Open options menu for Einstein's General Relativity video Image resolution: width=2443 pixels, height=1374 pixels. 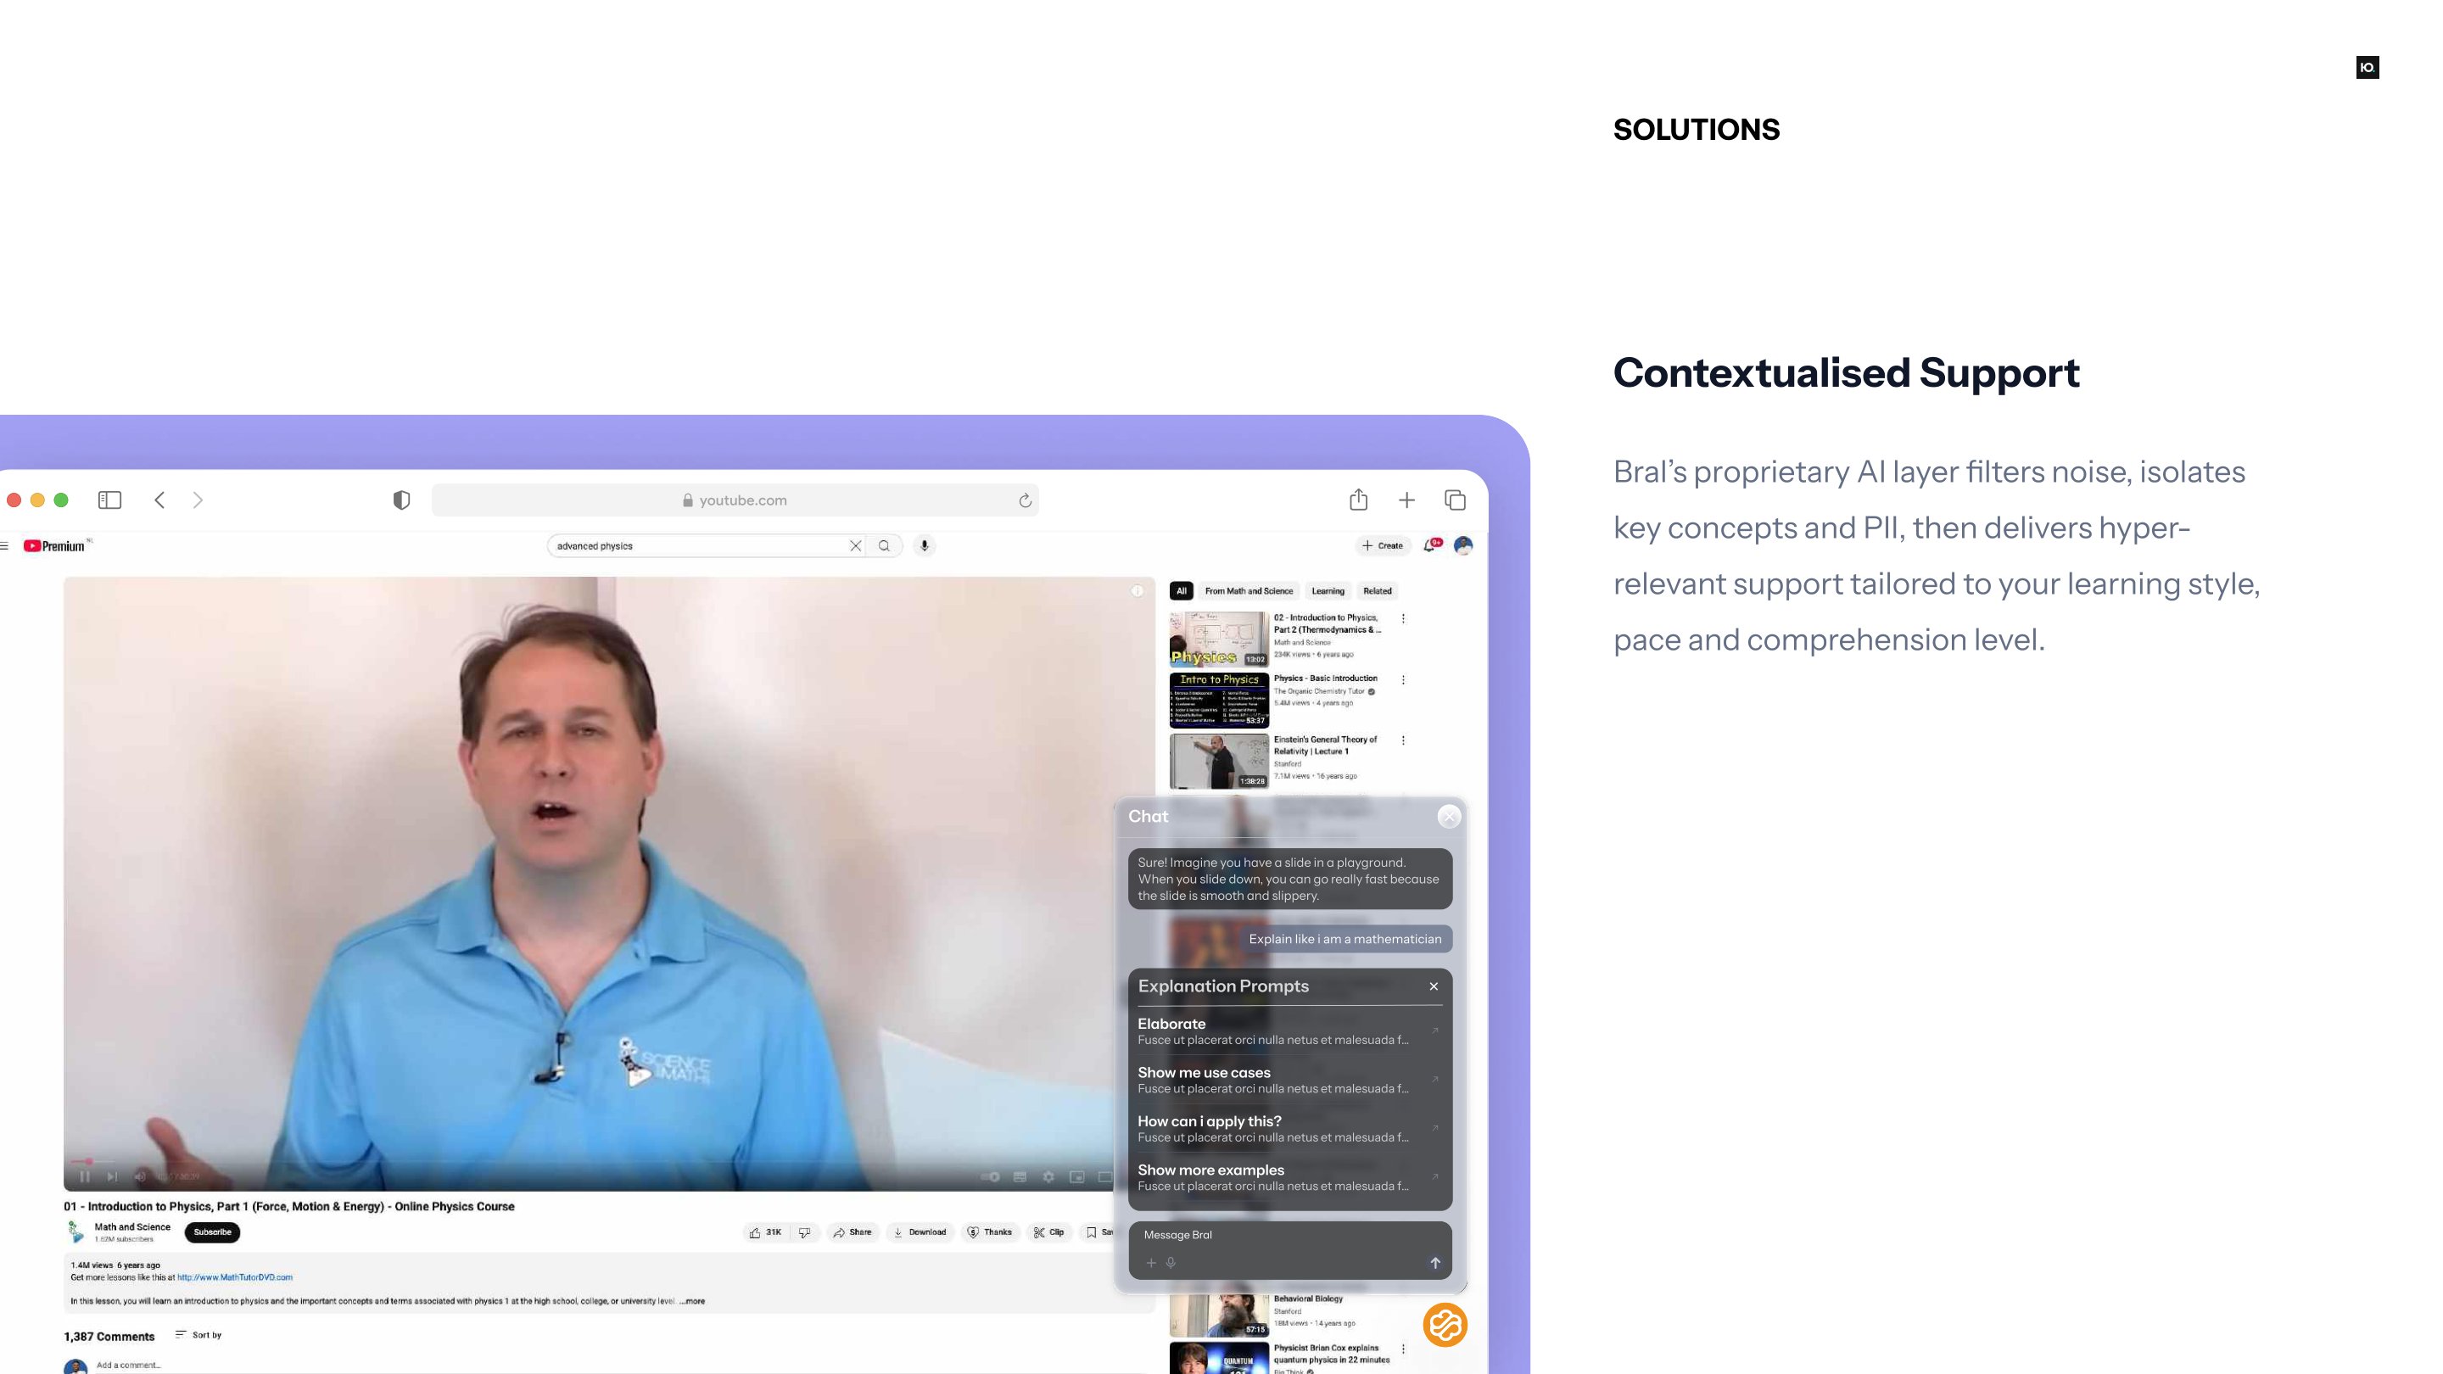1404,740
